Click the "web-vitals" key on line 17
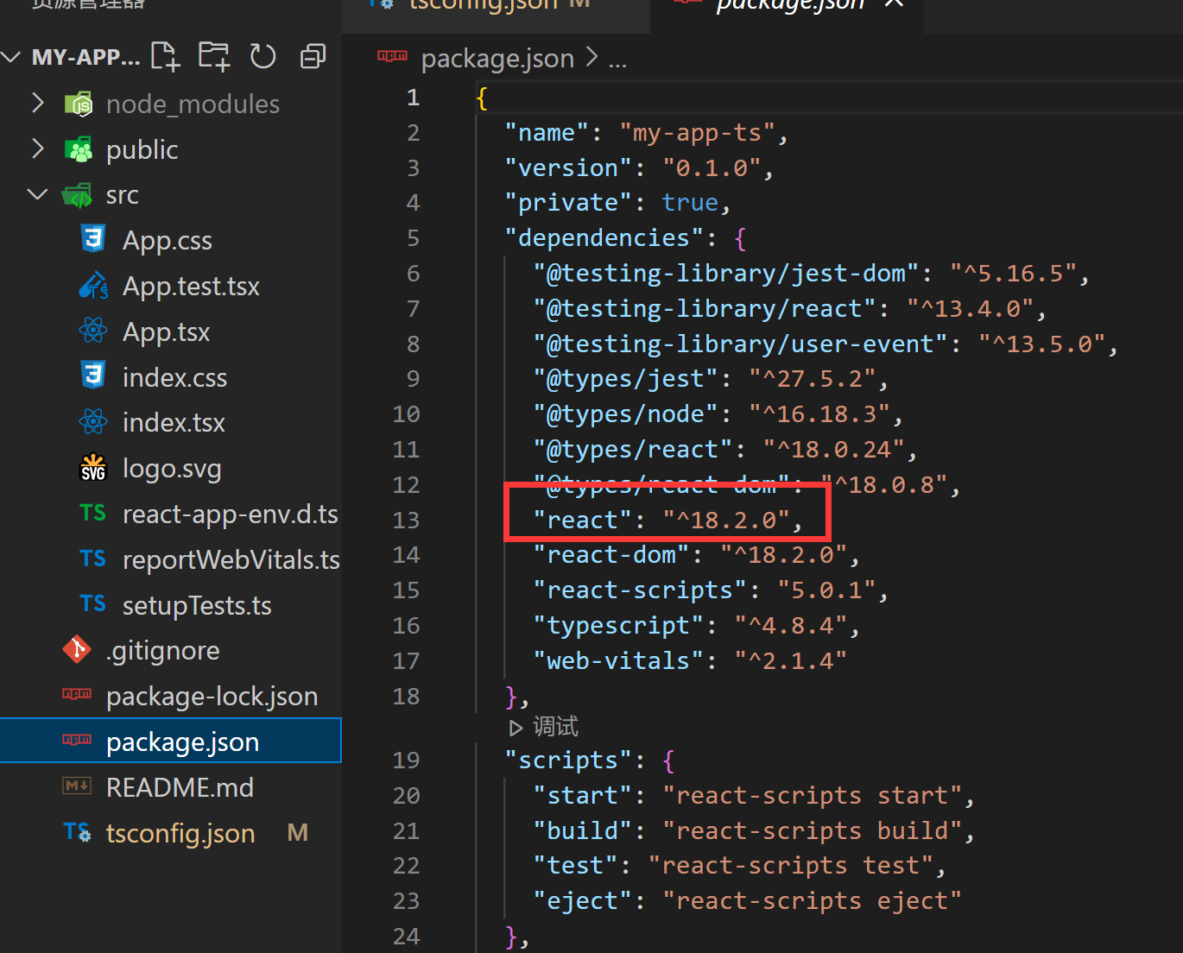The height and width of the screenshot is (953, 1183). point(618,661)
